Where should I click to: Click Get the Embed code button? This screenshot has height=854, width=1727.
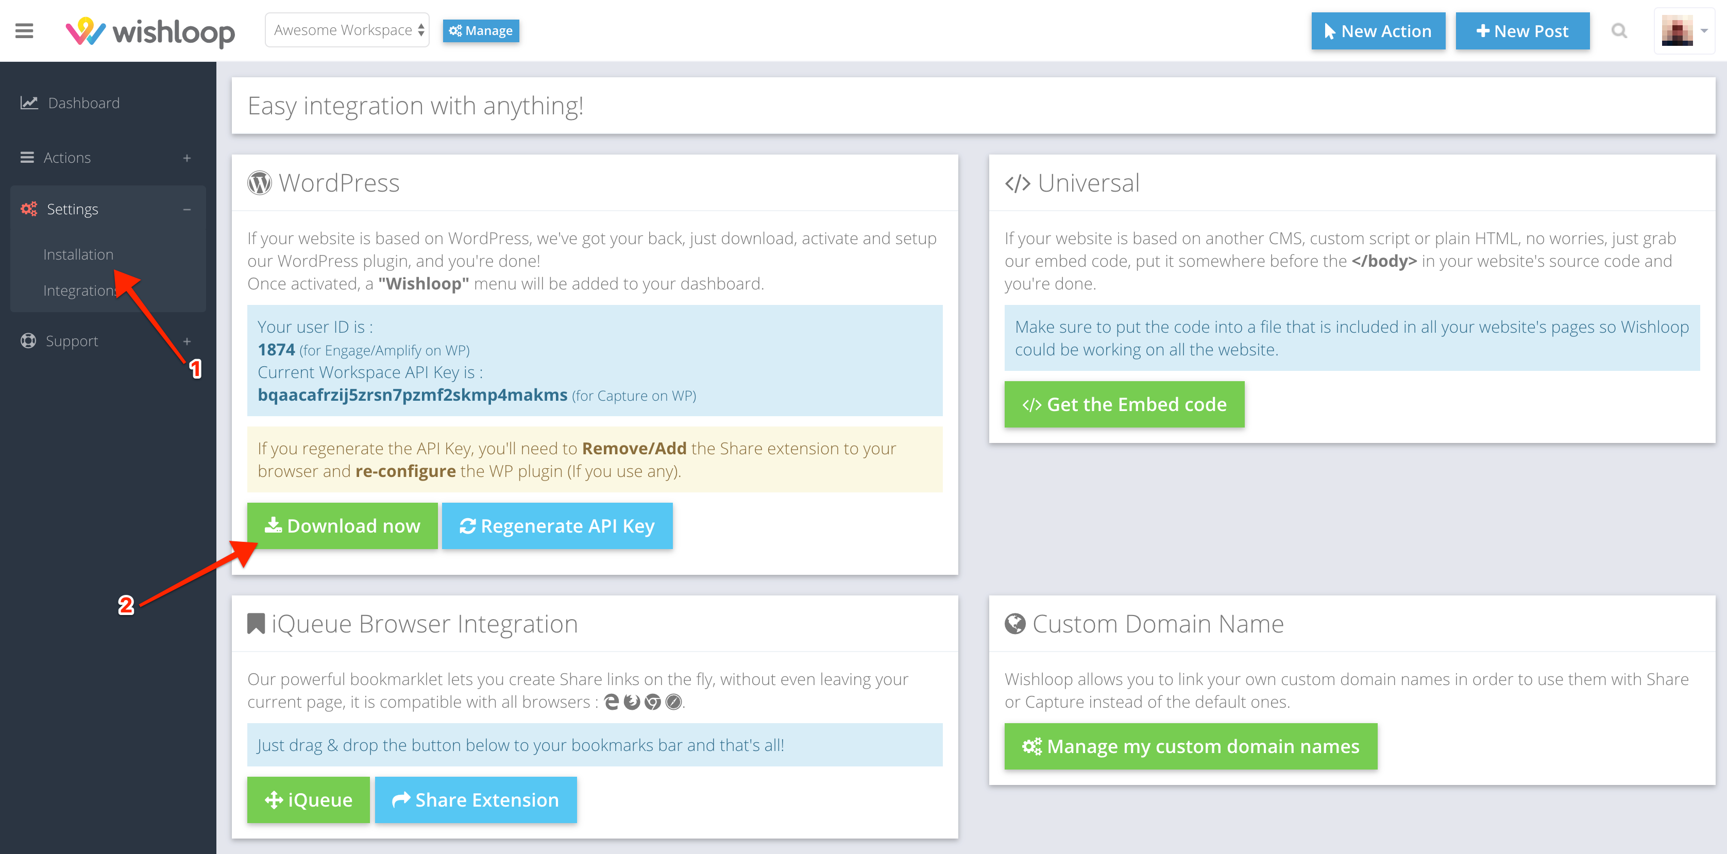click(x=1124, y=405)
